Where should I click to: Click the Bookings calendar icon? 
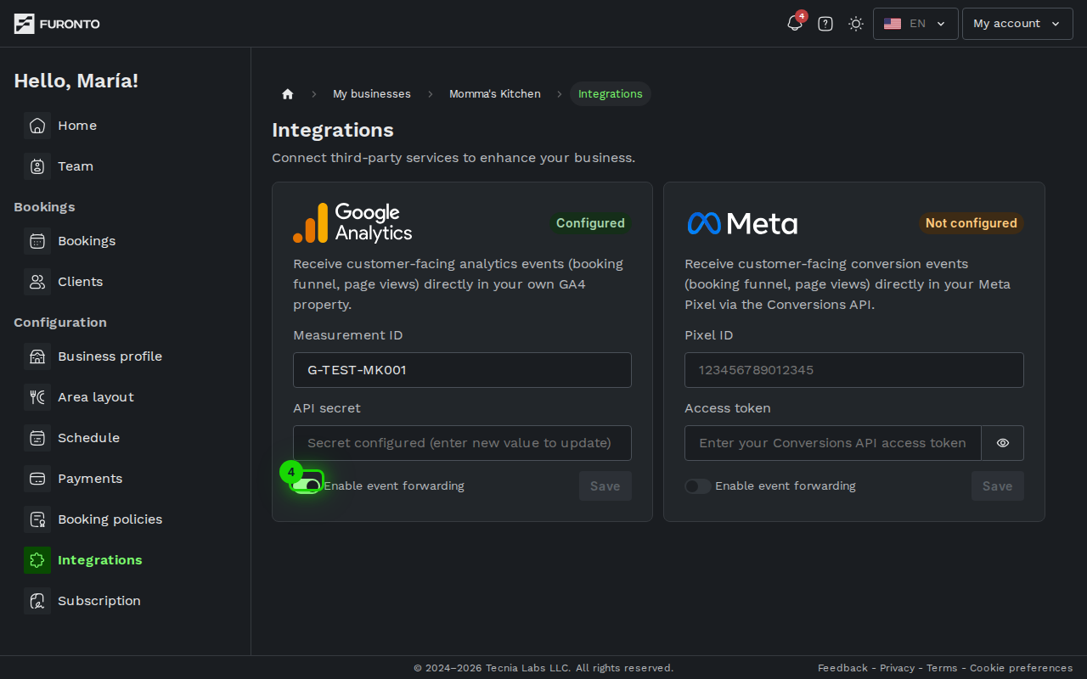pyautogui.click(x=37, y=241)
